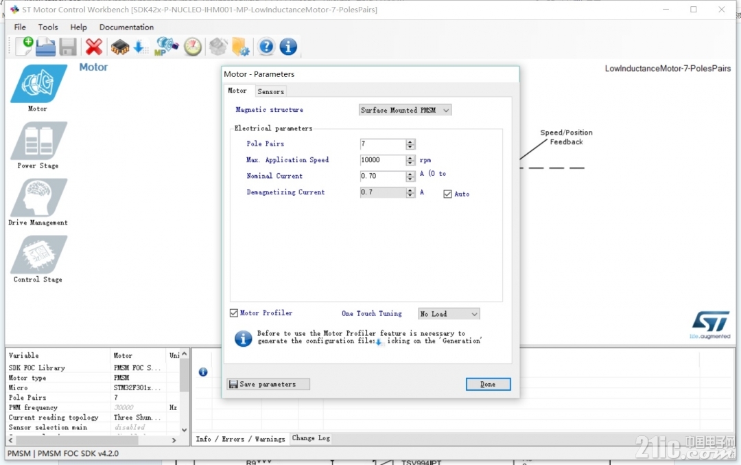Open the Drive Management brain icon
741x465 pixels.
[x=38, y=197]
